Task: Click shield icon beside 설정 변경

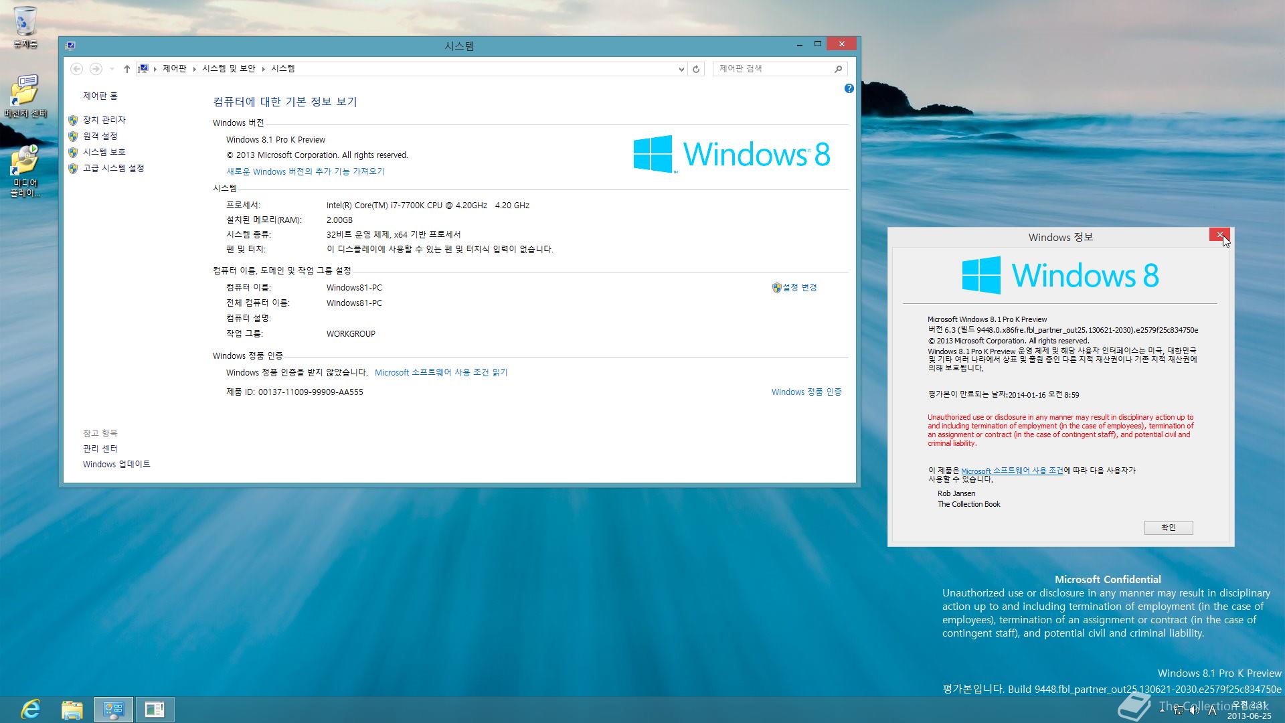Action: coord(776,288)
